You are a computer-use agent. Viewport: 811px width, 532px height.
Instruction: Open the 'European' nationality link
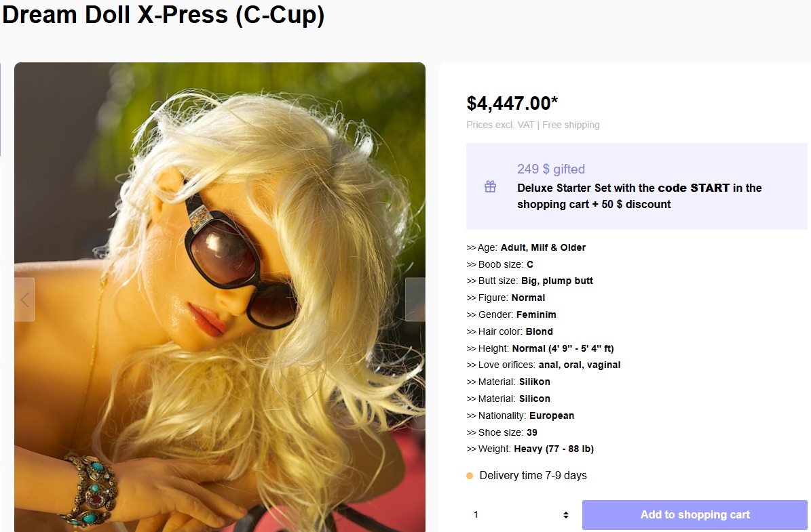[551, 416]
